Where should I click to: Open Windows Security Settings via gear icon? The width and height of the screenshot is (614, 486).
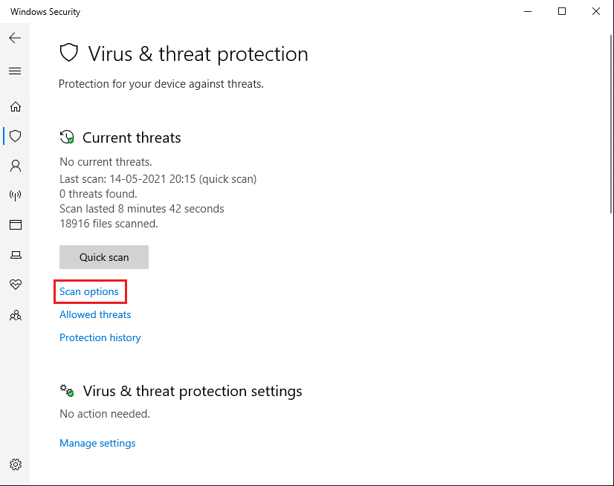point(15,464)
